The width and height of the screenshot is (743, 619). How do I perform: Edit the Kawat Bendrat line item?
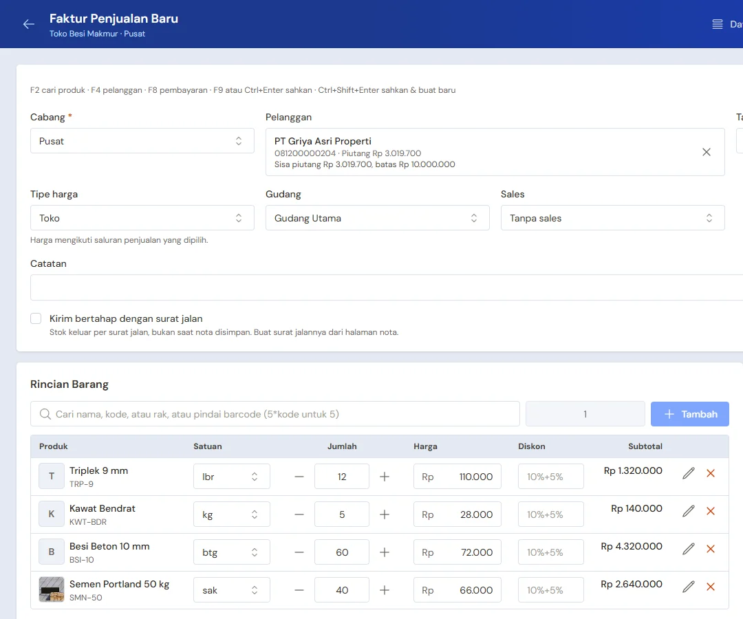pyautogui.click(x=689, y=511)
